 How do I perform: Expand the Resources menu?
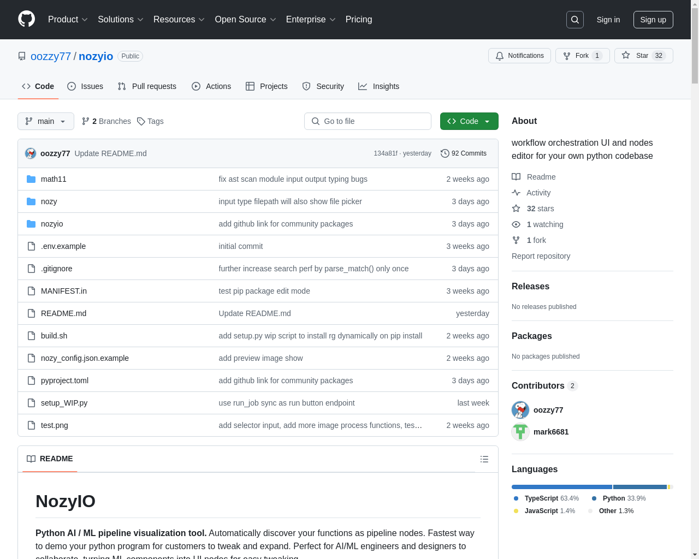click(179, 20)
